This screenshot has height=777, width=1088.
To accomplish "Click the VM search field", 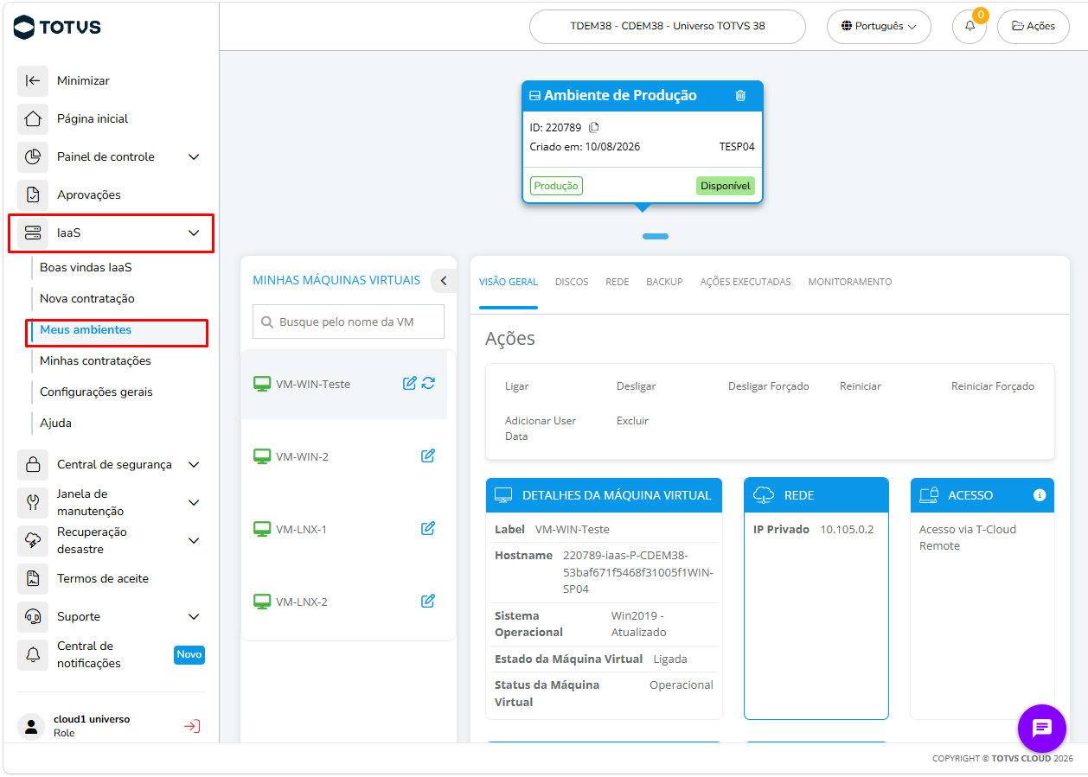I will coord(349,322).
